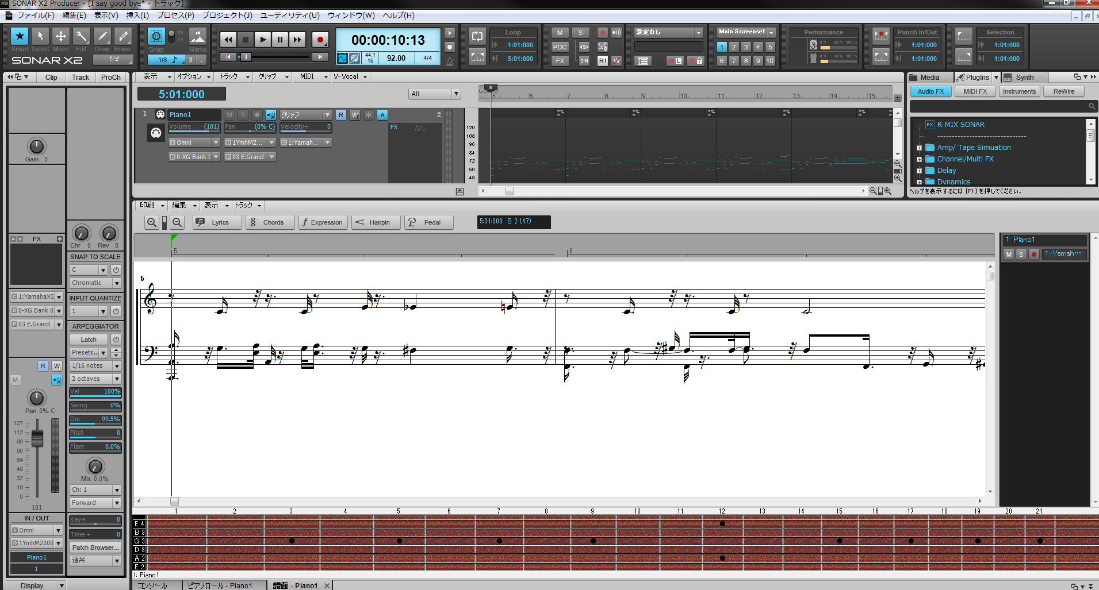The height and width of the screenshot is (590, 1099).
Task: Open the 1/16 notes rate dropdown
Action: [95, 365]
